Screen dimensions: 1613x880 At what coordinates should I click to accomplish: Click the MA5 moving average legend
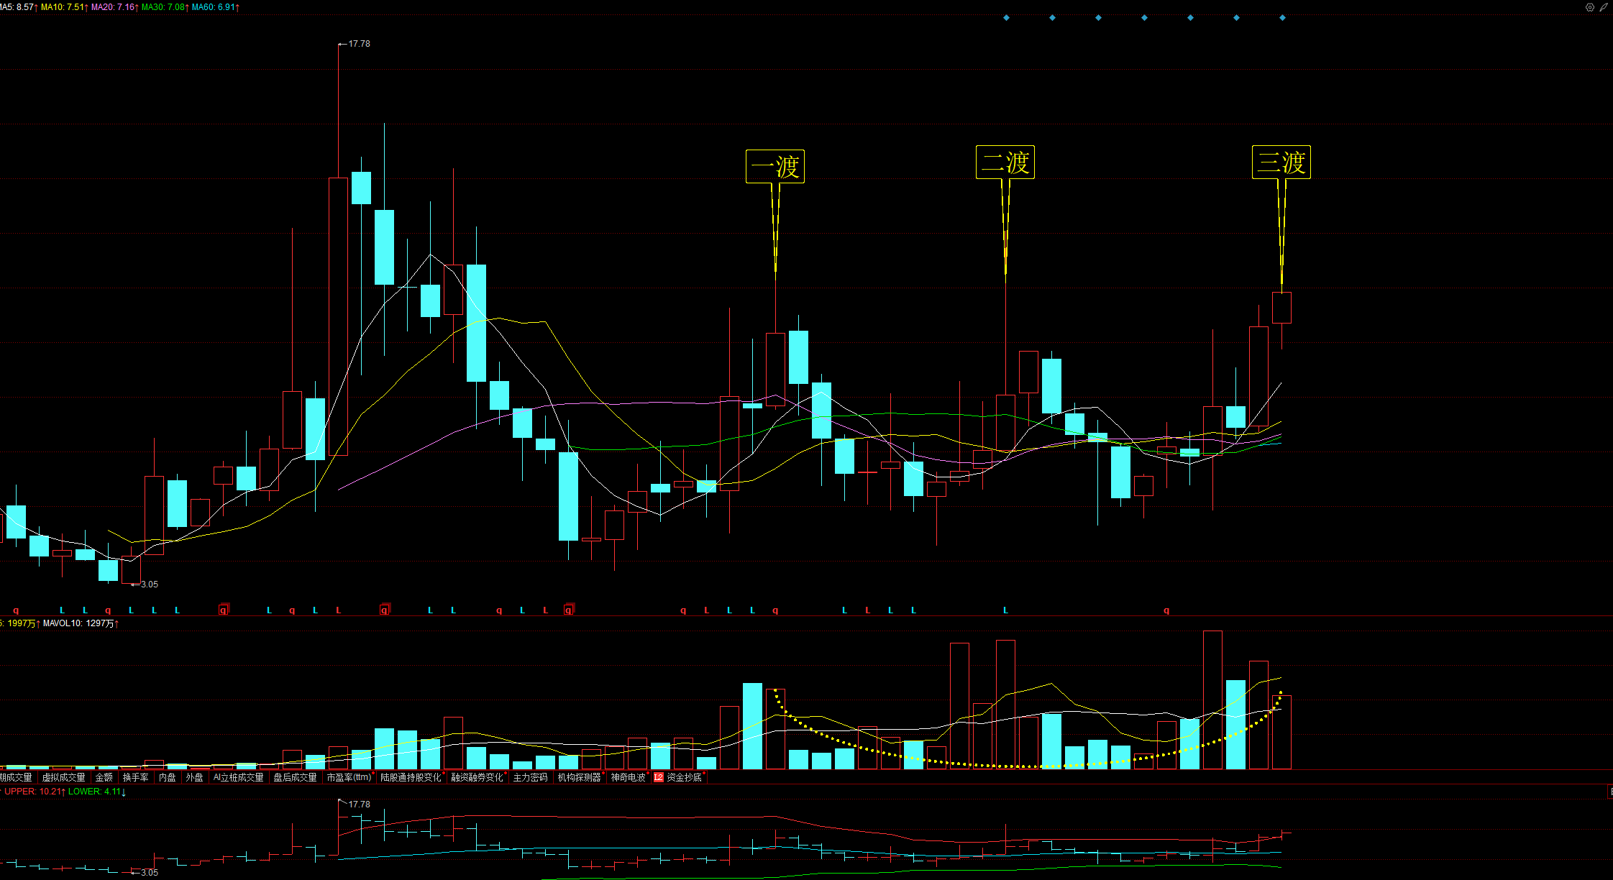click(x=17, y=7)
